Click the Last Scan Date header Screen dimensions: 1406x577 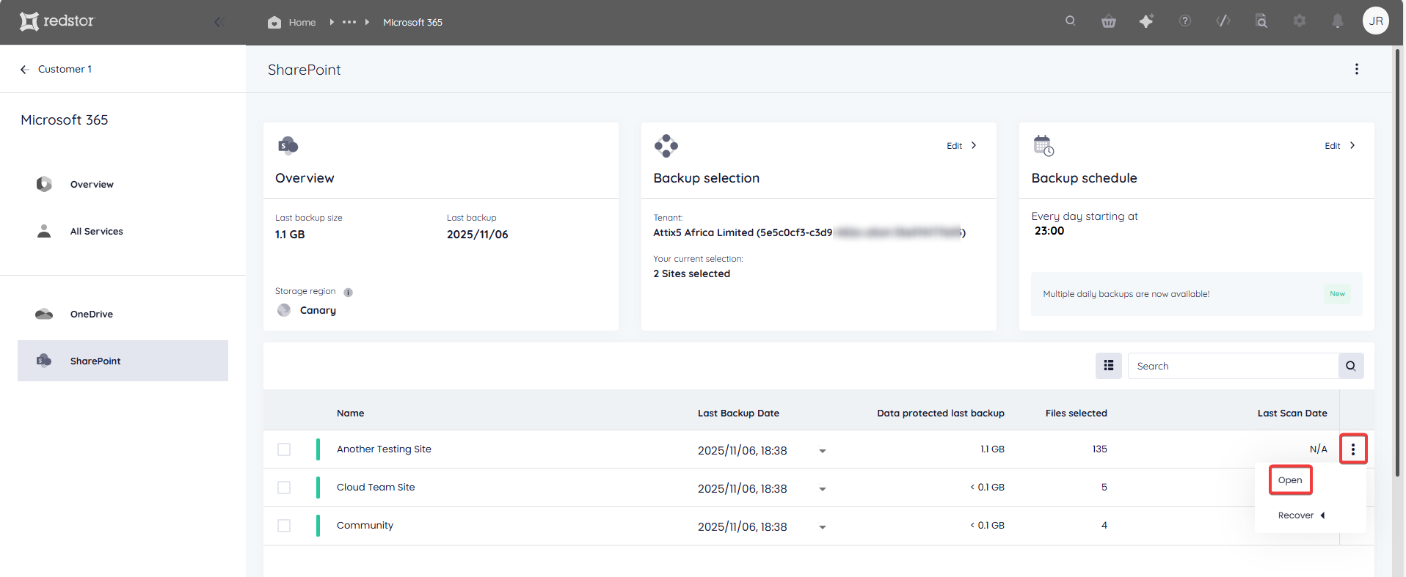pyautogui.click(x=1292, y=414)
